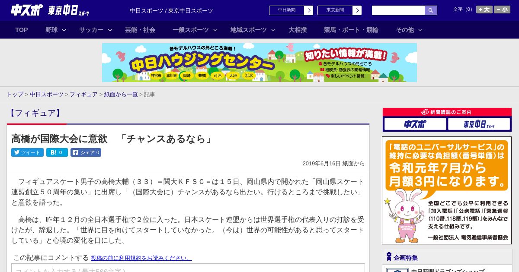Click the ユニバーサルサービス advertisement
The width and height of the screenshot is (519, 272).
pos(447,190)
